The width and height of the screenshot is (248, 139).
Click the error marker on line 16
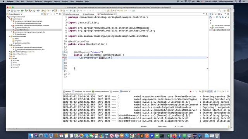[64, 58]
